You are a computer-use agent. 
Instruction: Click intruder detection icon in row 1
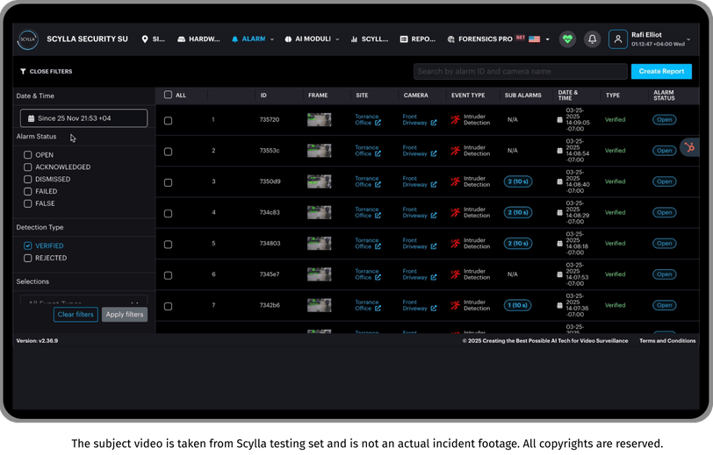point(455,120)
